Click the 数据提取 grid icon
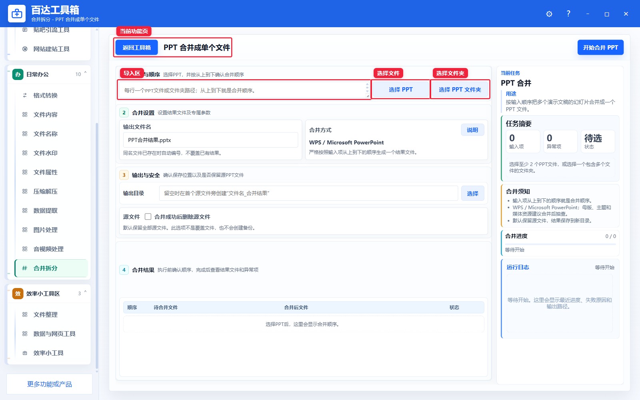The width and height of the screenshot is (640, 400). [25, 210]
